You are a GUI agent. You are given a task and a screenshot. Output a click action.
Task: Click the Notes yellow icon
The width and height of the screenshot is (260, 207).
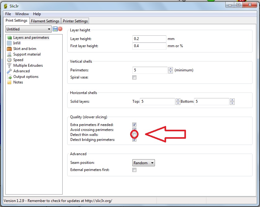click(9, 82)
